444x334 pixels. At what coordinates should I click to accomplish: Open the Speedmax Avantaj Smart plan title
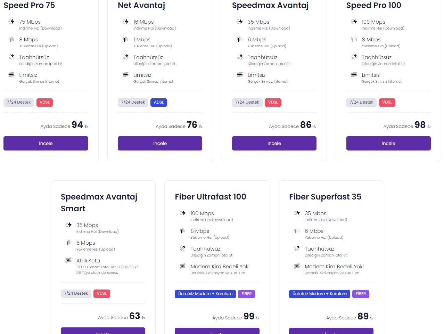tap(99, 203)
